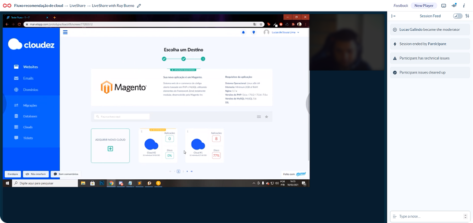The width and height of the screenshot is (473, 223).
Task: Open Fluxo recomendação de cloud breadcrumb
Action: (38, 6)
